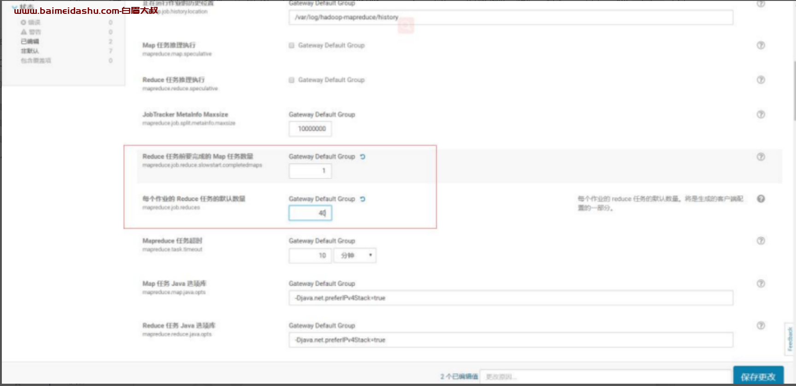The height and width of the screenshot is (386, 796).
Task: Select the mapreduce.map.java.opts property text
Action: click(174, 292)
